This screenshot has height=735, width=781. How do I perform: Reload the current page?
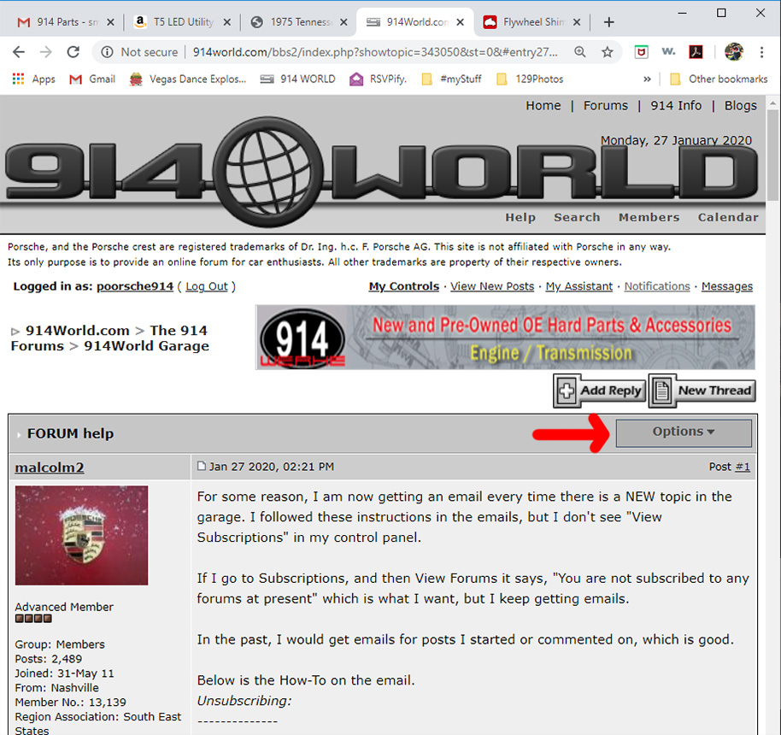73,52
